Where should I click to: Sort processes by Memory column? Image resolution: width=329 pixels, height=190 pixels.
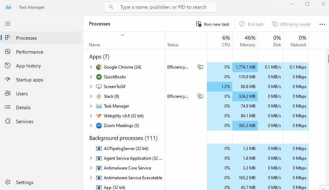(245, 41)
